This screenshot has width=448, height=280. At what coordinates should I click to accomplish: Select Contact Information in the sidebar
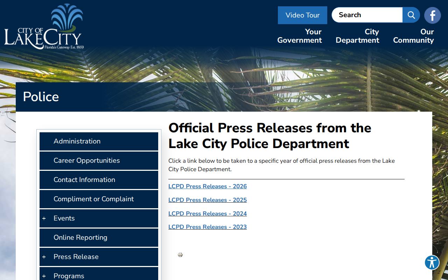tap(99, 180)
